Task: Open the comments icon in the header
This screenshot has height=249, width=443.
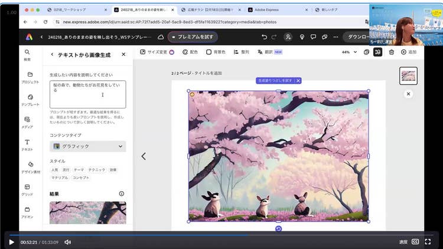Action: [313, 37]
